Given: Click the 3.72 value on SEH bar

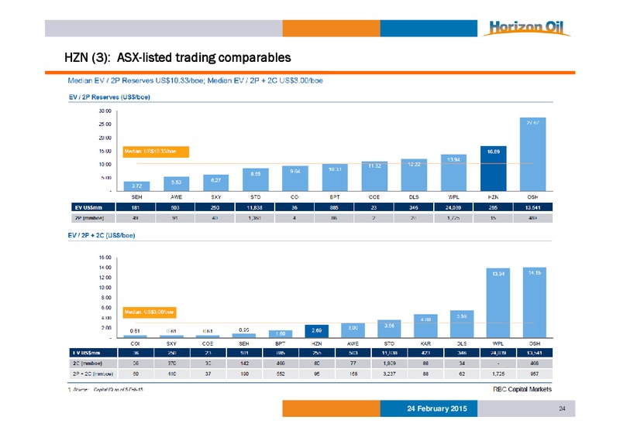Looking at the screenshot, I should click(137, 186).
